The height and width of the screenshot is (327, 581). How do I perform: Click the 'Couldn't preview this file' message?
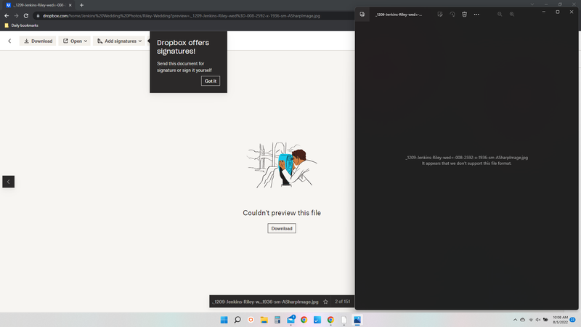(x=282, y=213)
